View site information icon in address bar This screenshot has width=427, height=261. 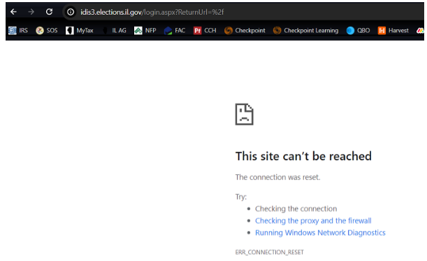click(71, 12)
